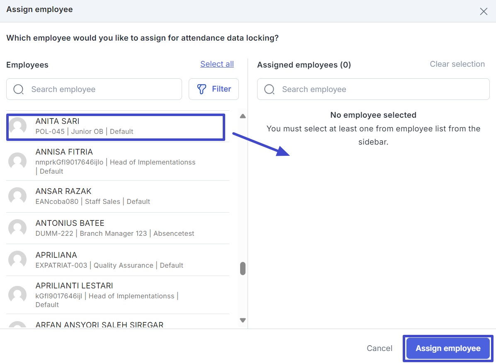Select employee ANSAR RAZAK

tap(118, 196)
